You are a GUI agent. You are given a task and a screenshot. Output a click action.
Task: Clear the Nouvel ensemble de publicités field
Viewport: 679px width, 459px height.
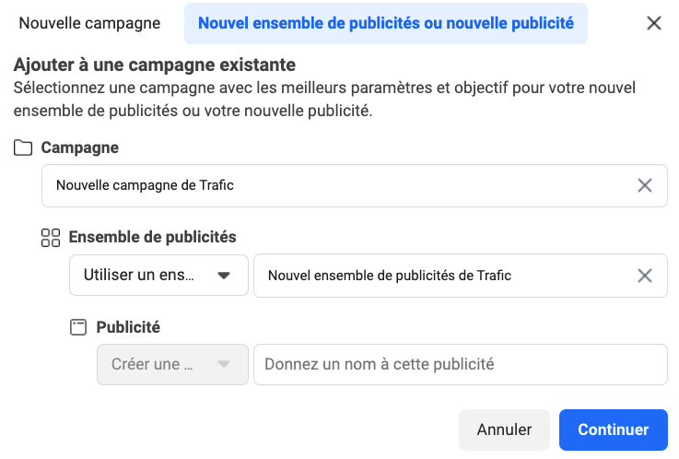[x=645, y=276]
